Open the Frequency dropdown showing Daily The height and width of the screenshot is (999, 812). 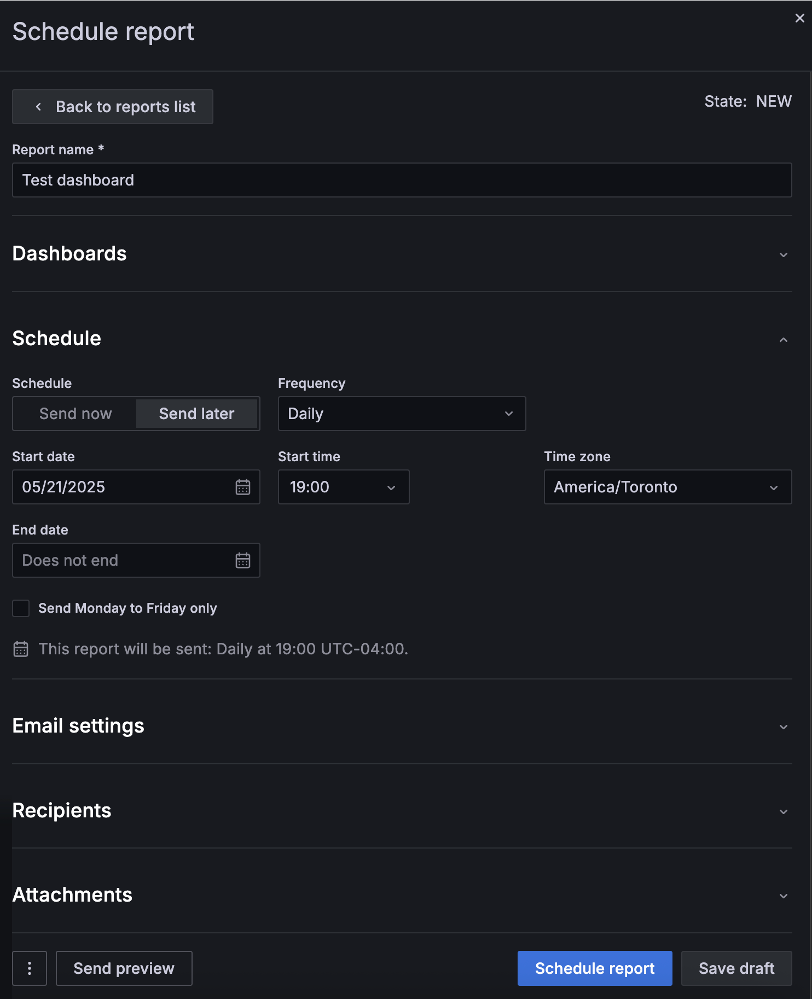pos(402,414)
